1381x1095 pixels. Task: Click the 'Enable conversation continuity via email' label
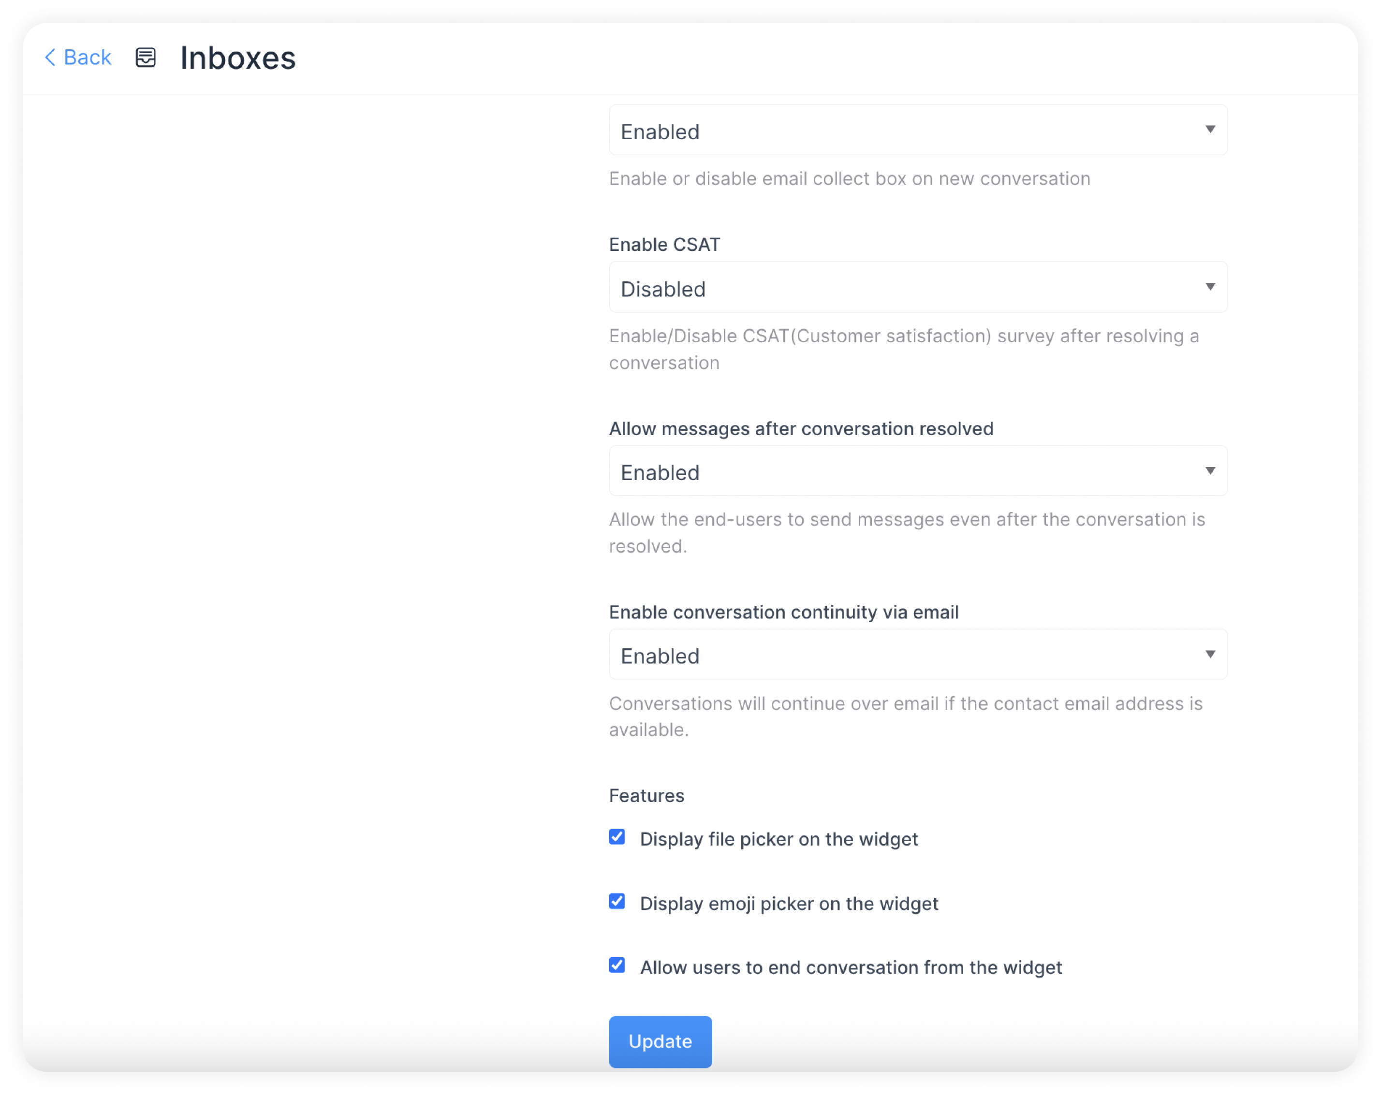pyautogui.click(x=783, y=612)
